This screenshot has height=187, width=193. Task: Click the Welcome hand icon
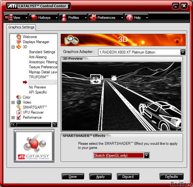[x=19, y=37]
